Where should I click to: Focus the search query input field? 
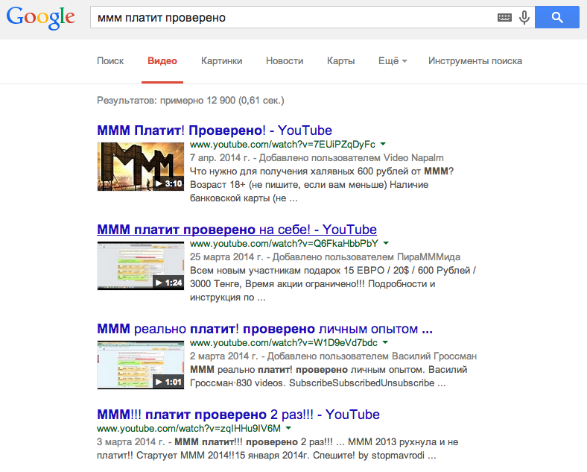pos(294,17)
